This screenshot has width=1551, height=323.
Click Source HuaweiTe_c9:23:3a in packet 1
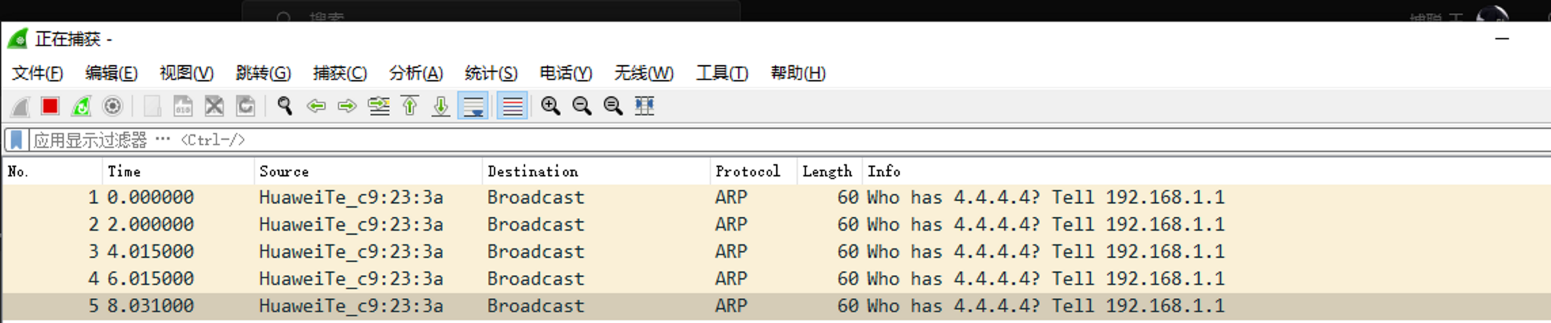coord(351,197)
